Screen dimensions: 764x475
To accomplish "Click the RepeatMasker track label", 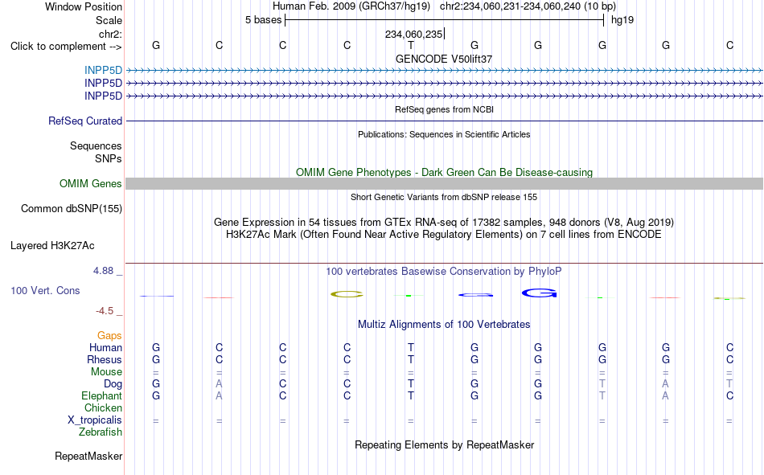I will (88, 456).
